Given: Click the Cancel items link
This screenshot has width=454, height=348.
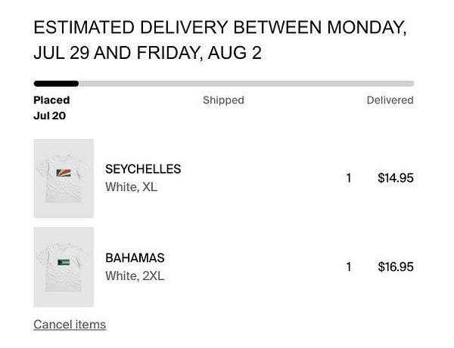Looking at the screenshot, I should point(70,325).
